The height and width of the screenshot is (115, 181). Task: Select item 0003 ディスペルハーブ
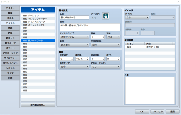click(38, 22)
